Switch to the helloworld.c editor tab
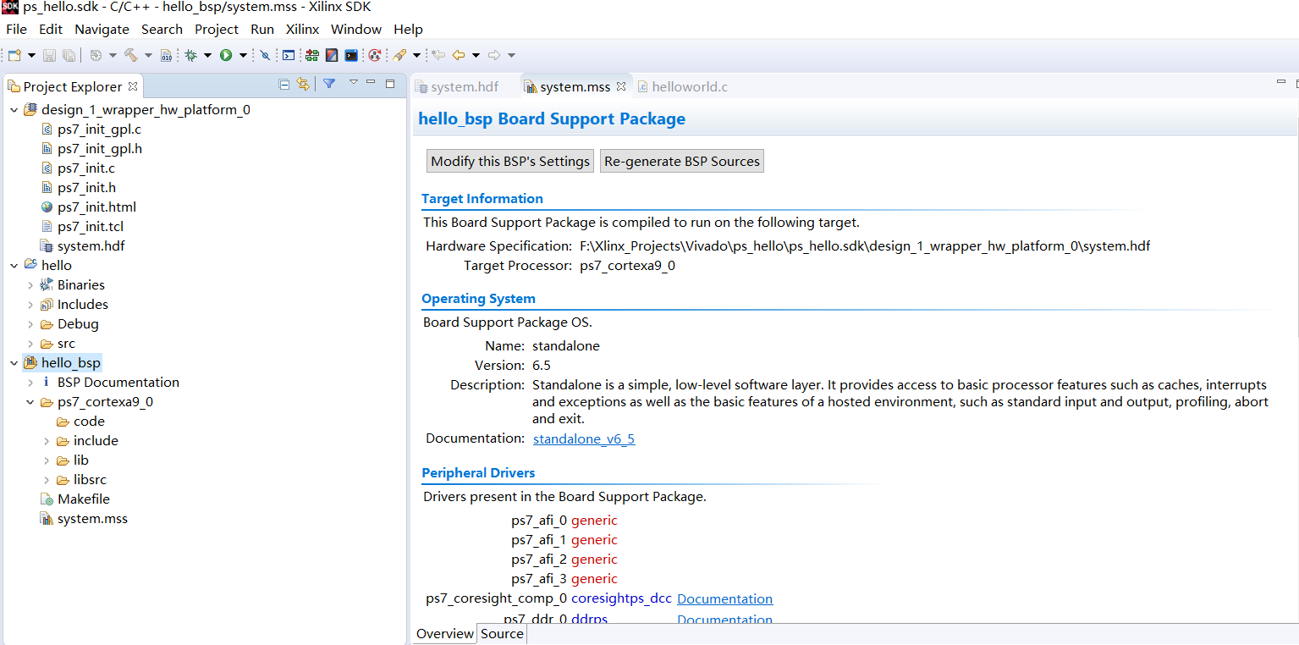 coord(682,86)
